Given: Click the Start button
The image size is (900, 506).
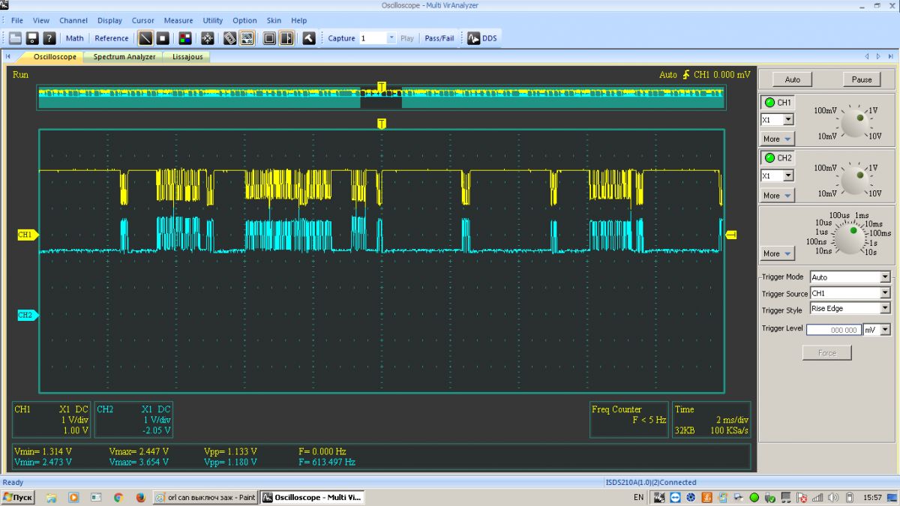Looking at the screenshot, I should click(18, 497).
